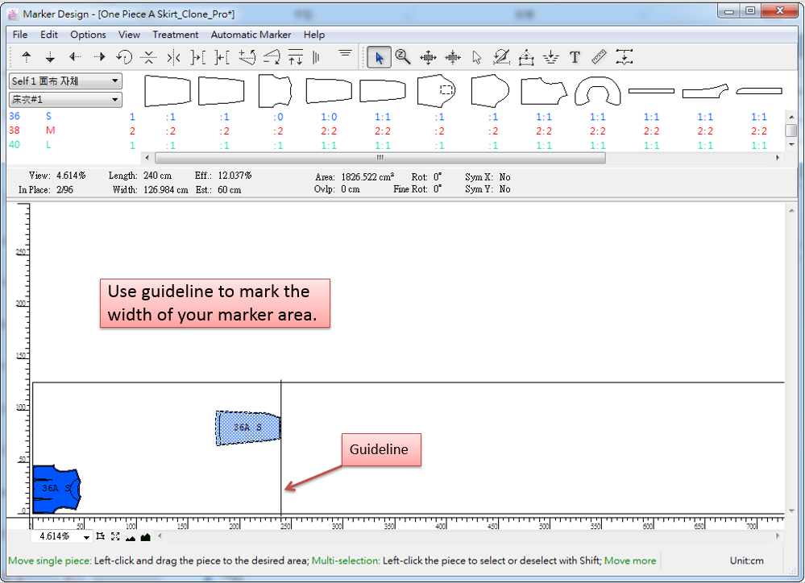Activate the Zoom magnifier tool
This screenshot has width=805, height=583.
point(403,57)
